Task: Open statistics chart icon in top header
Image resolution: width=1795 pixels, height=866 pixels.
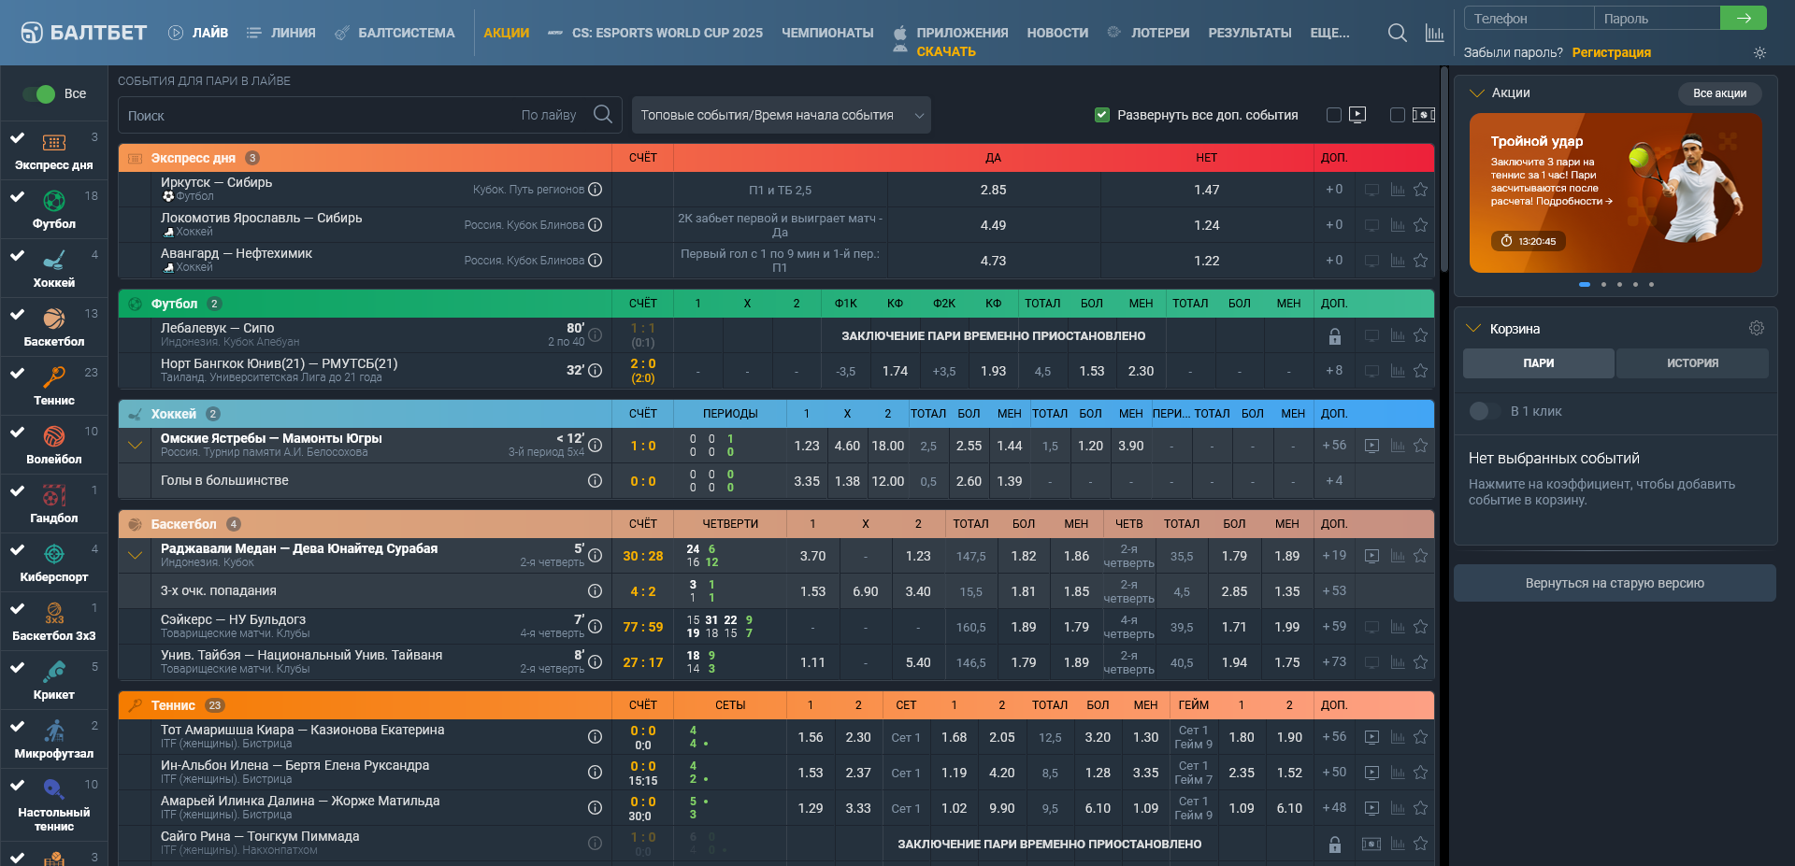Action: click(1434, 33)
